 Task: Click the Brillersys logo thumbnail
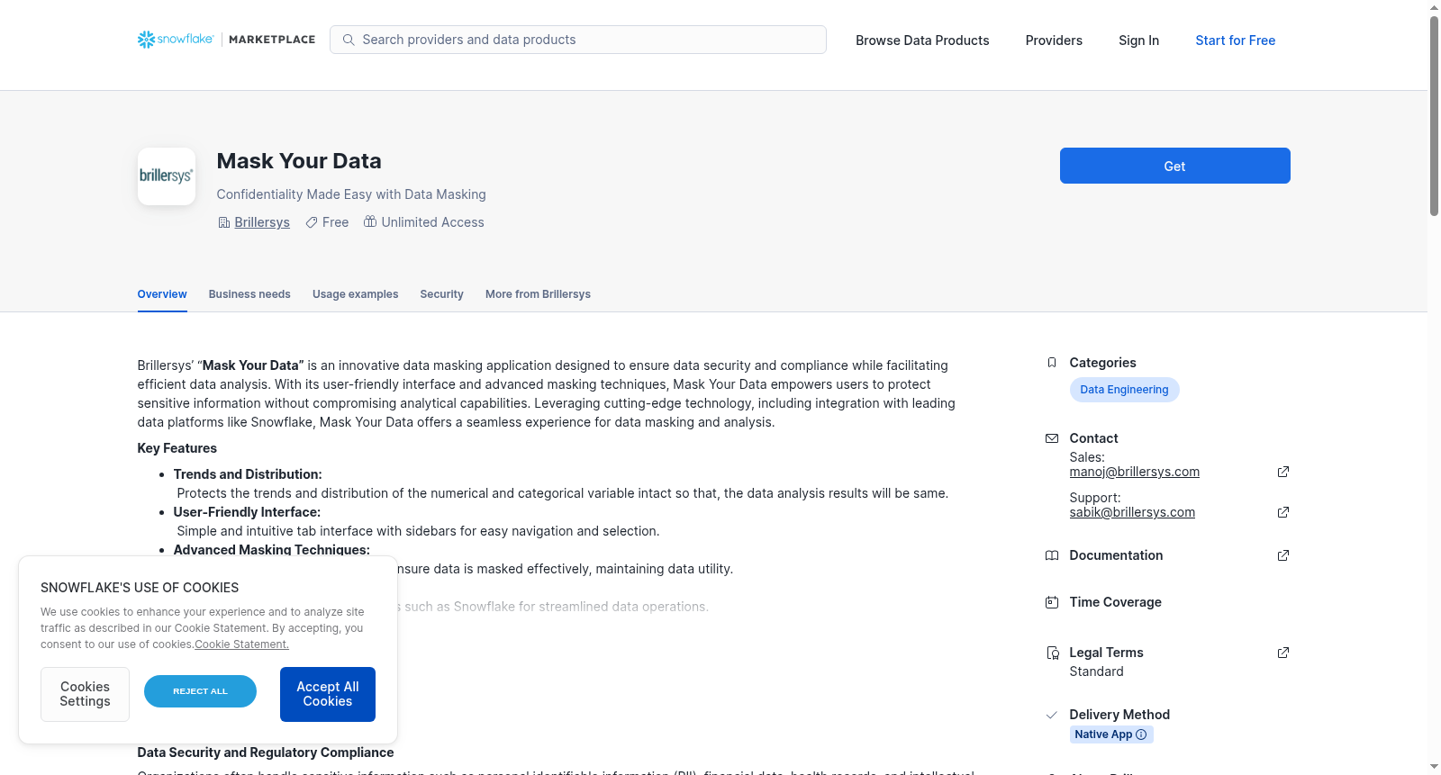pyautogui.click(x=167, y=176)
